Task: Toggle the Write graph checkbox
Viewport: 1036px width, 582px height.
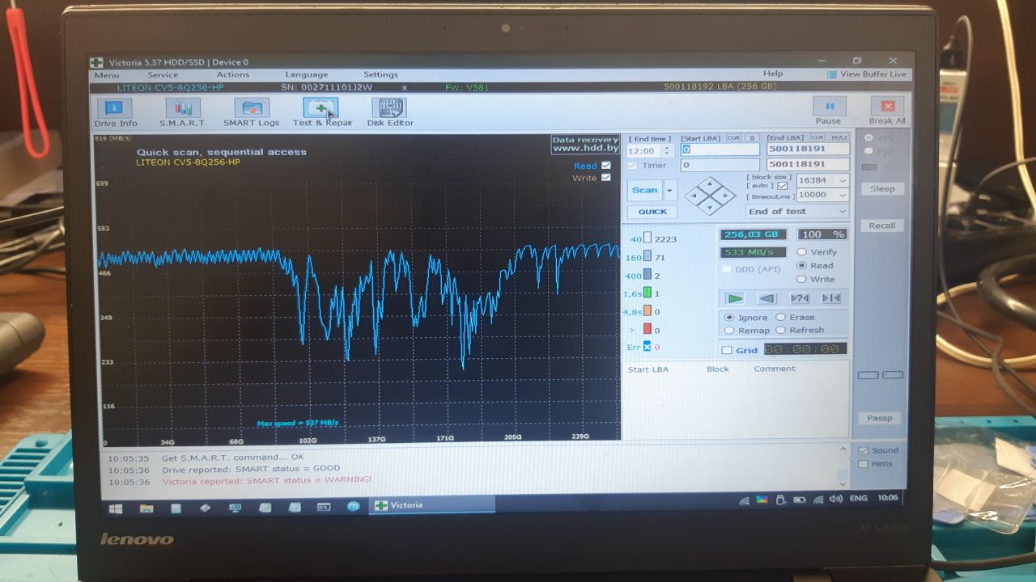Action: 606,178
